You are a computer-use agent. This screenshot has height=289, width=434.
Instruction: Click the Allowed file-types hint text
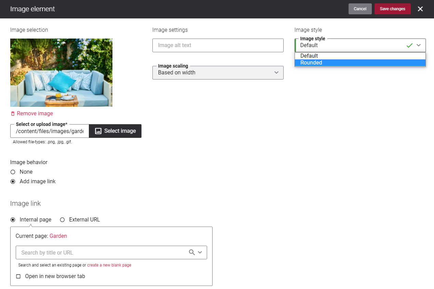pos(42,142)
